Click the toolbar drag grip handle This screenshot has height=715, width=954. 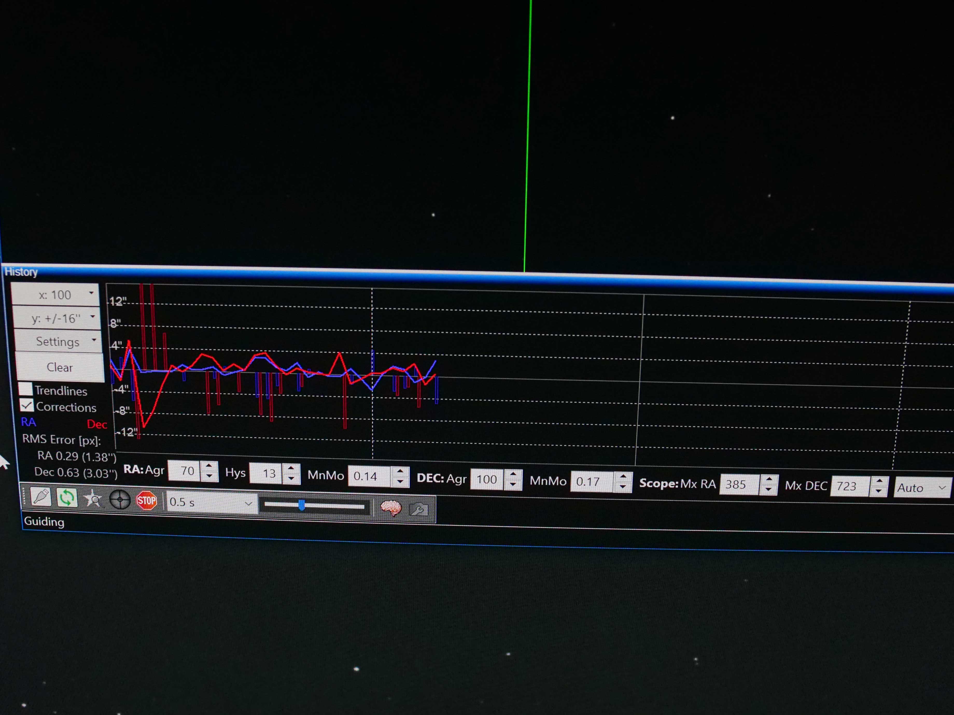24,496
